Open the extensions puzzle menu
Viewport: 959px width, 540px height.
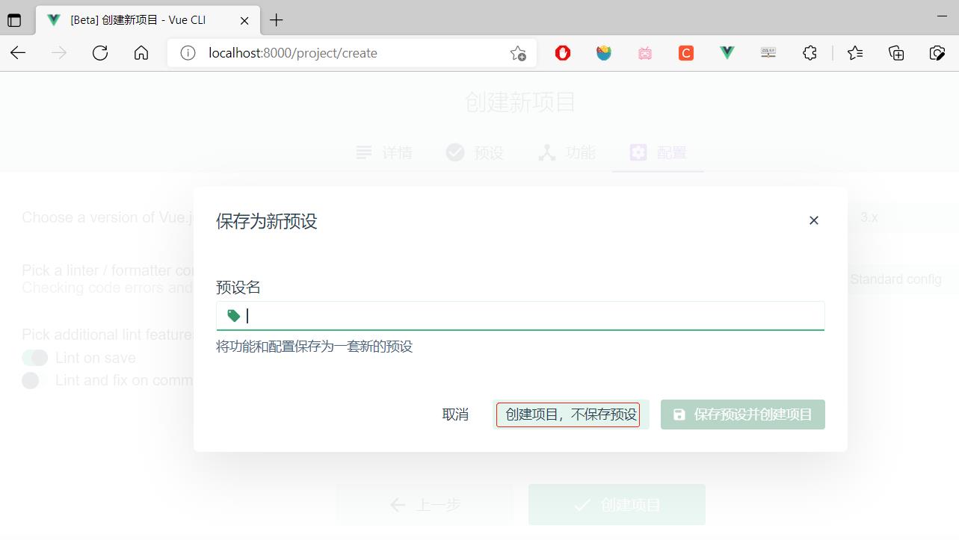(x=810, y=53)
